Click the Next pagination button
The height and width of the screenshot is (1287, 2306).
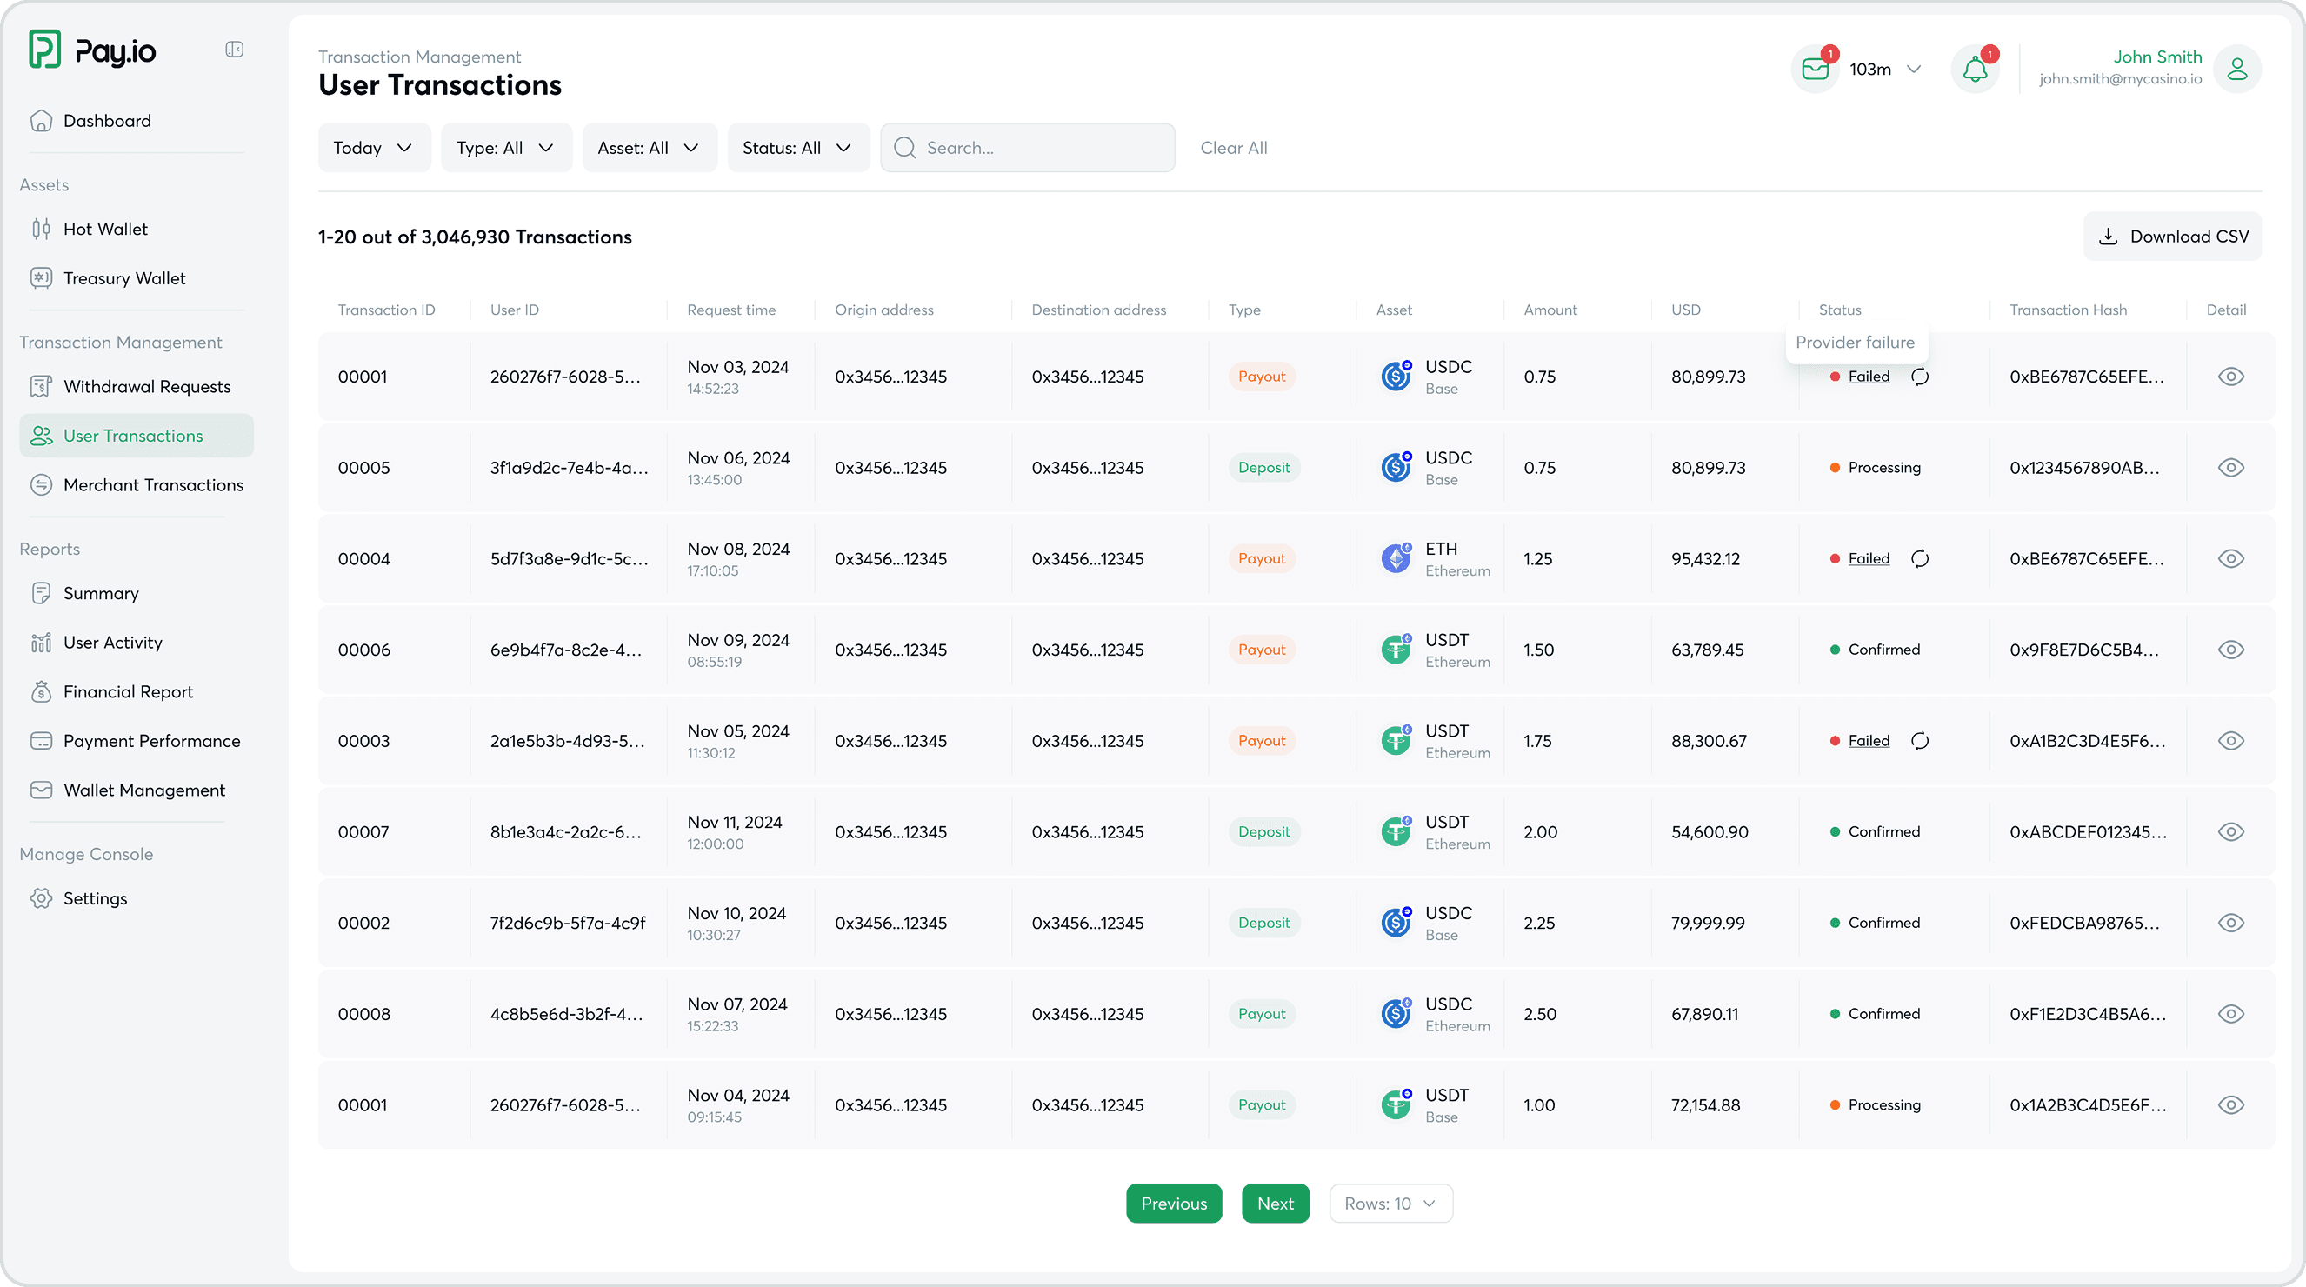1275,1203
